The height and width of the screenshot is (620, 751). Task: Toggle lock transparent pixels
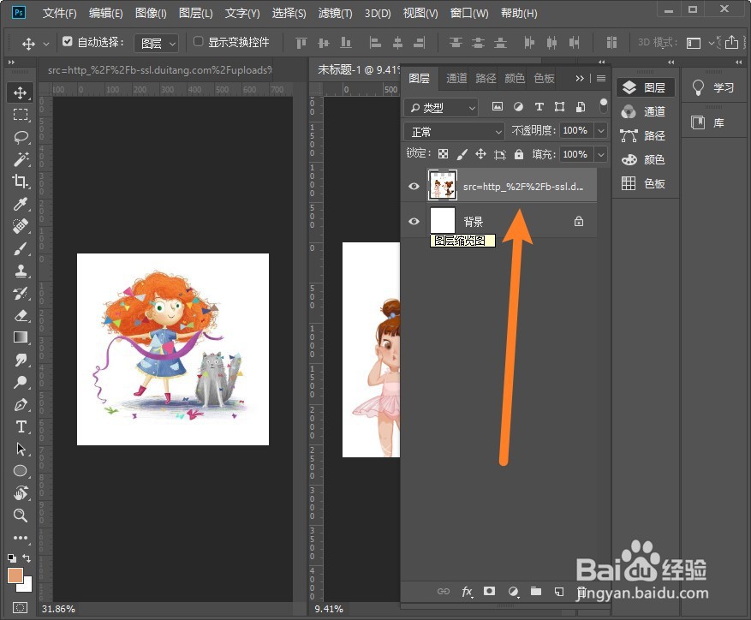click(x=443, y=154)
